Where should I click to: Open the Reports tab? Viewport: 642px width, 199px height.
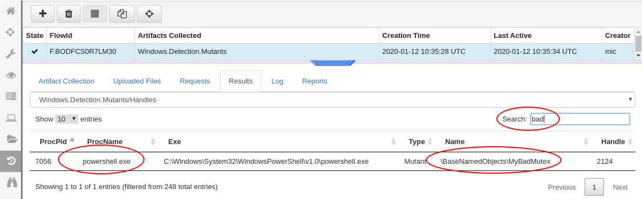point(314,81)
